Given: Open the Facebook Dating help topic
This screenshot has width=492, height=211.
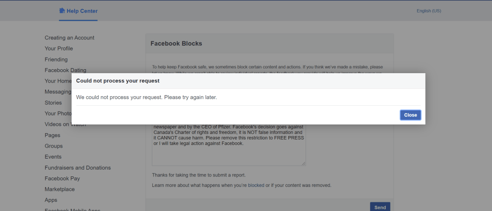Looking at the screenshot, I should pyautogui.click(x=65, y=70).
